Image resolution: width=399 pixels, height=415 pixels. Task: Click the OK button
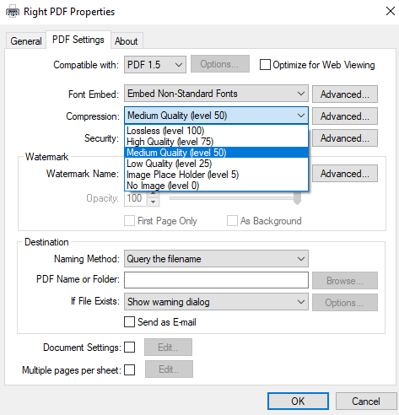tap(298, 402)
